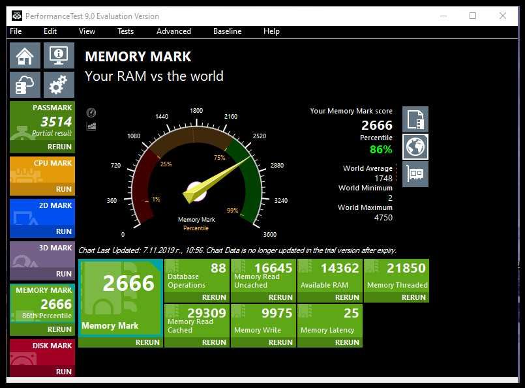This screenshot has height=388, width=525.
Task: Minimize the PerformanceTest window
Action: click(443, 16)
